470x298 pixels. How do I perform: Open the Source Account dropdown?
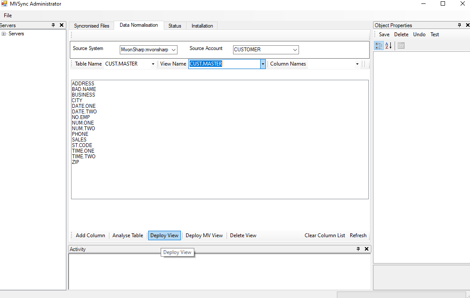295,50
